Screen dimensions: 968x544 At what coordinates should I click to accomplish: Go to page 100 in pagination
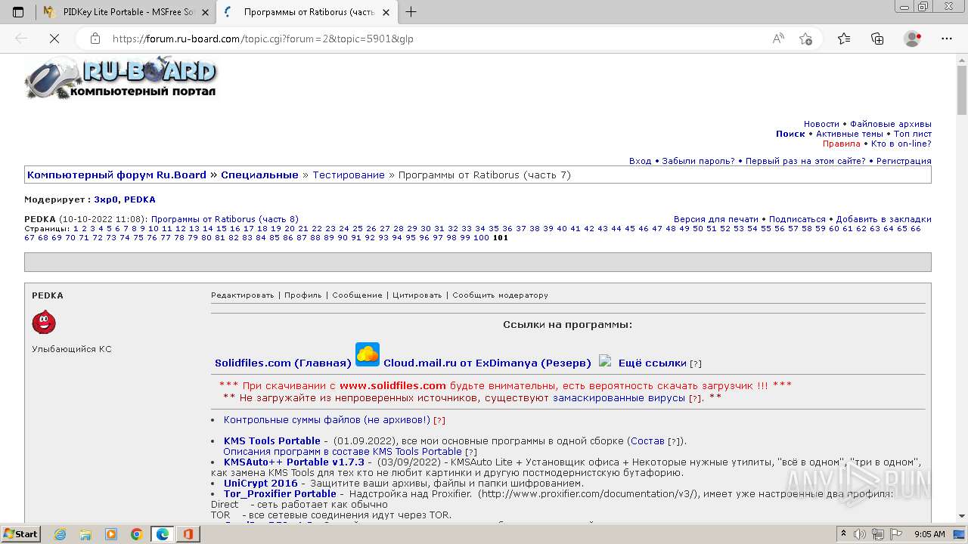tap(481, 237)
